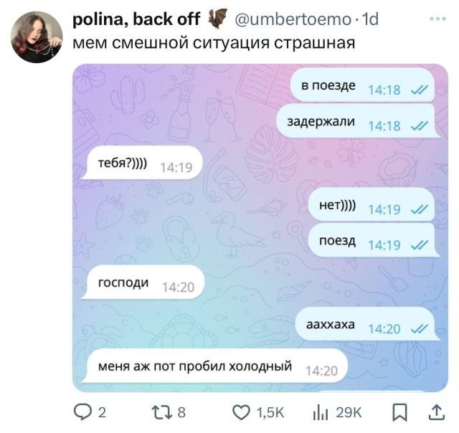Click the bat emoji beside the name
Screen dimensions: 459x433
click(x=218, y=19)
